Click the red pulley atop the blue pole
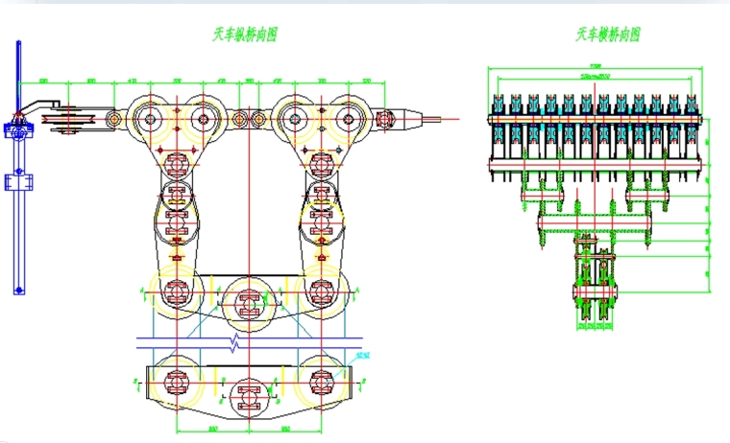730x443 pixels. click(17, 121)
